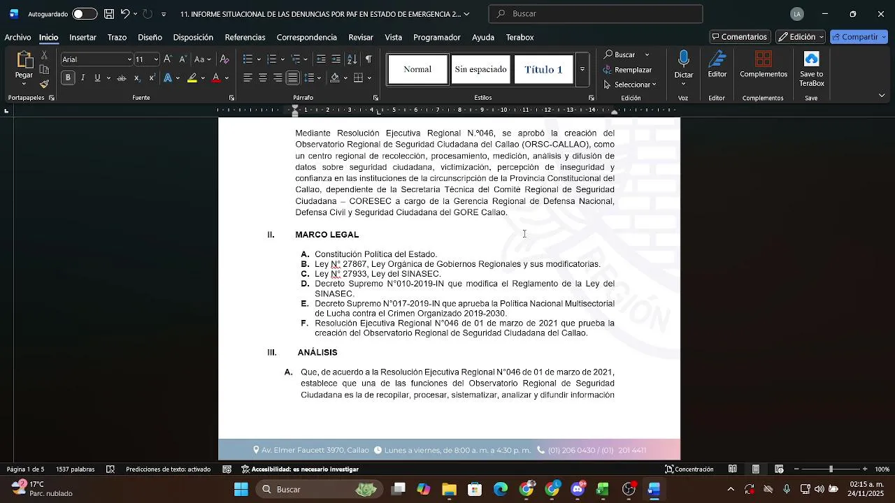Click the bullet list icon

pos(248,59)
